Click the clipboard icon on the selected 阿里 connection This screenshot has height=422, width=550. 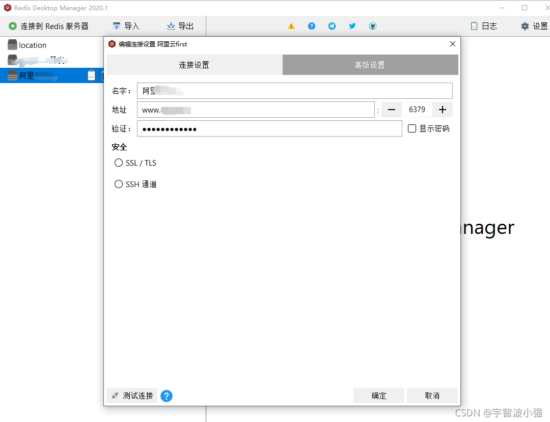click(x=91, y=75)
